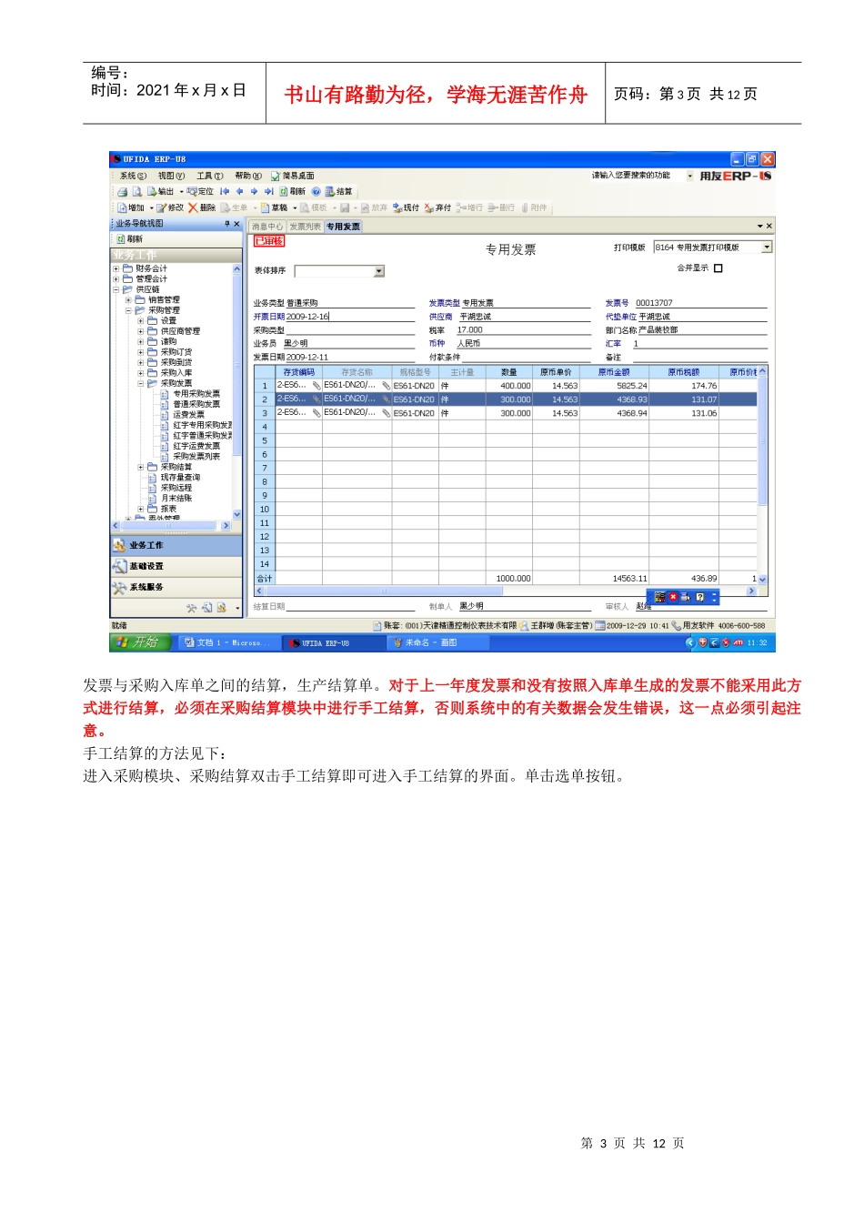864x1223 pixels.
Task: Click the 刷新 refresh toolbar button
Action: (x=292, y=192)
